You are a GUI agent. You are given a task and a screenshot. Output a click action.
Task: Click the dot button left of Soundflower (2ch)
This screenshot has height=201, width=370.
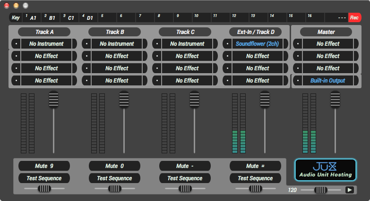tap(227, 44)
